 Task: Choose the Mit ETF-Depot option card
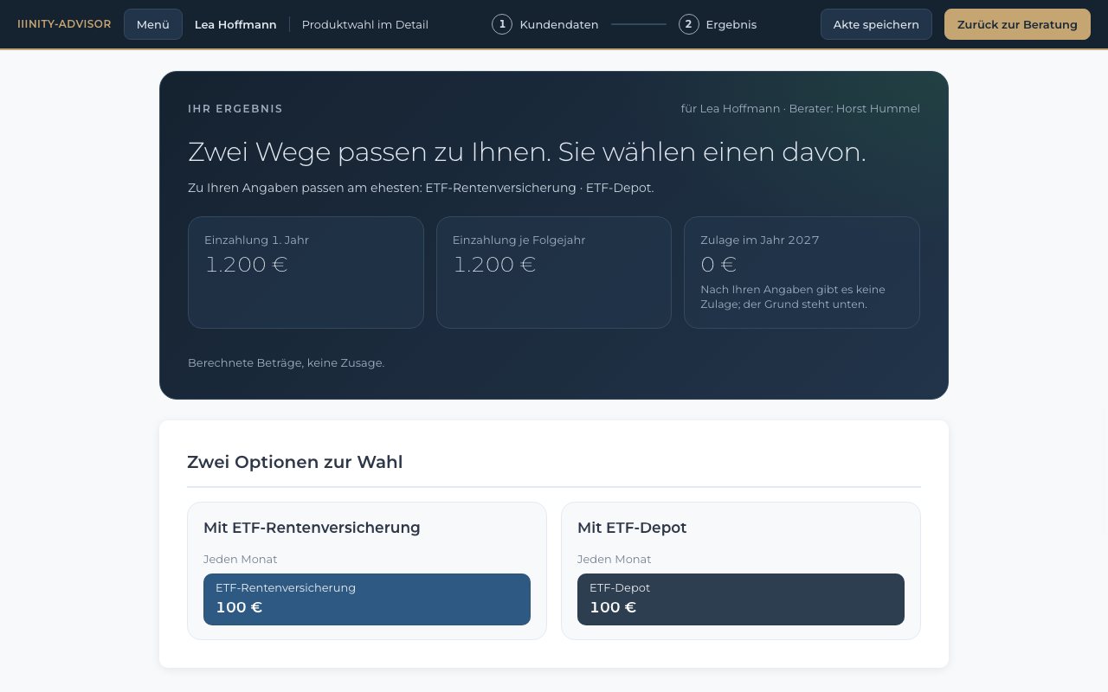pos(741,571)
